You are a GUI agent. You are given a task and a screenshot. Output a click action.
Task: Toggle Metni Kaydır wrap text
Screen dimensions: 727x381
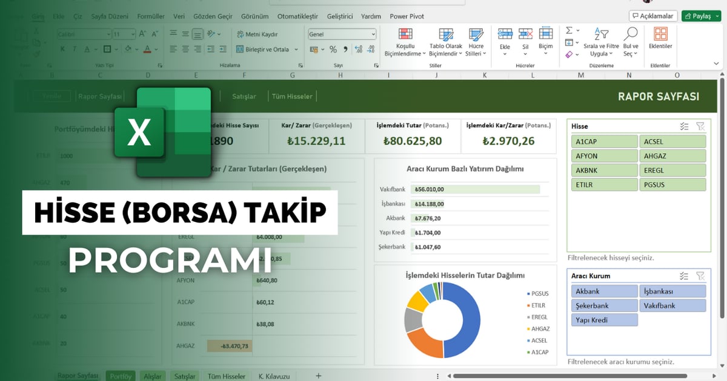257,34
